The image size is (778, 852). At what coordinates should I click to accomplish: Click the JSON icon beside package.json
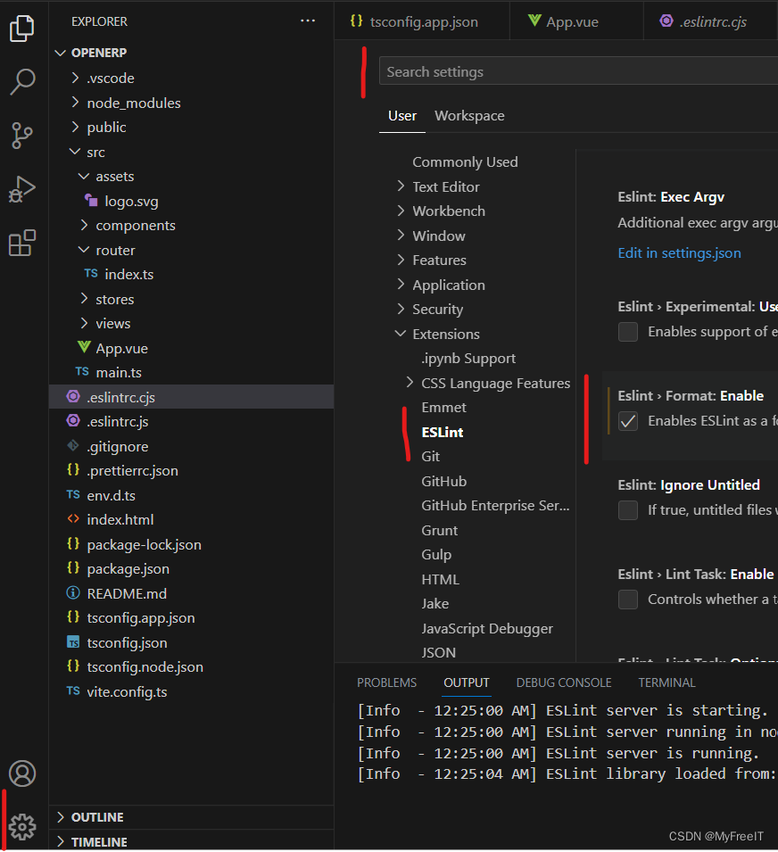click(73, 567)
